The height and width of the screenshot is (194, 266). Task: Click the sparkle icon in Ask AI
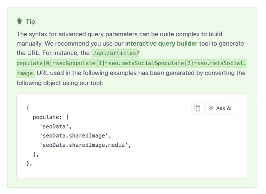point(211,108)
